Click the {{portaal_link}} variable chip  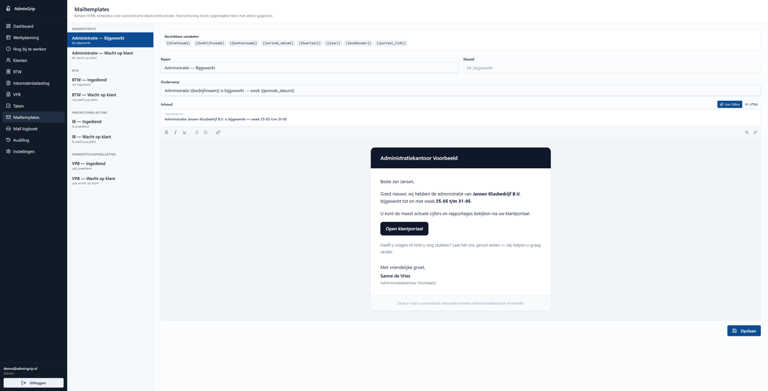coord(391,43)
